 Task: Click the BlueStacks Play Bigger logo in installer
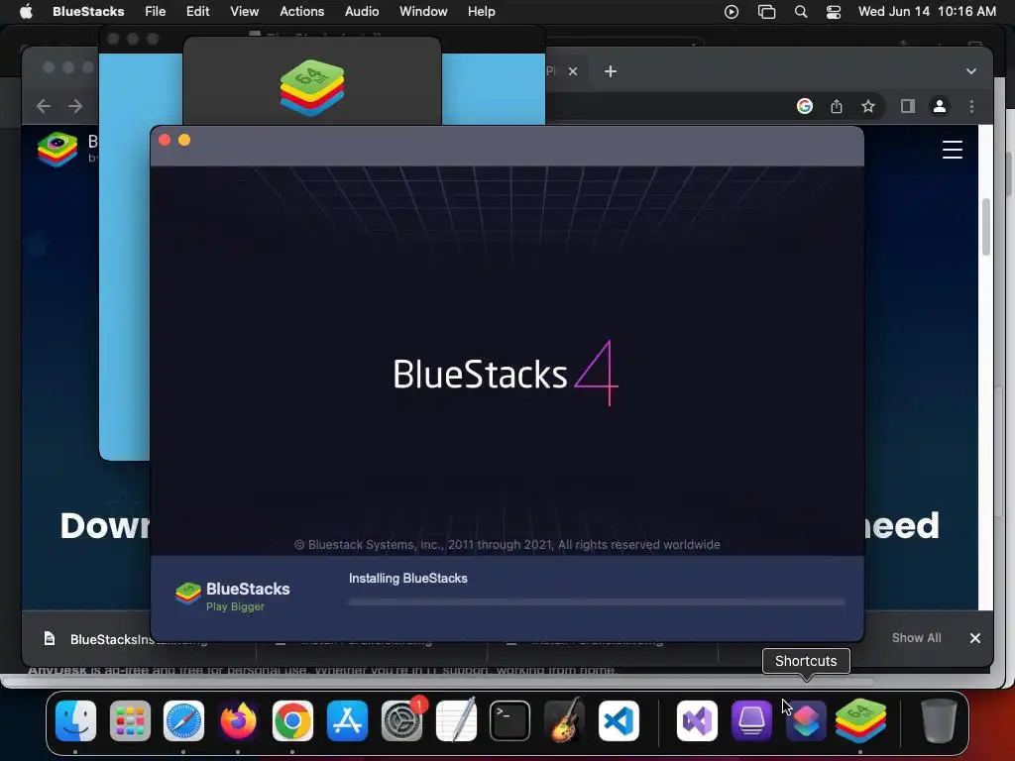pos(232,596)
